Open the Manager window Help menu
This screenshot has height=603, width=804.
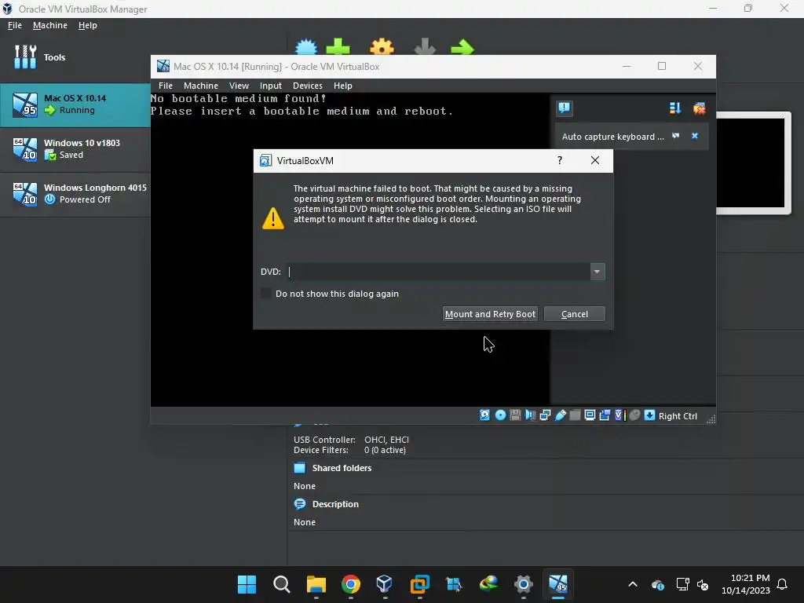[x=88, y=25]
